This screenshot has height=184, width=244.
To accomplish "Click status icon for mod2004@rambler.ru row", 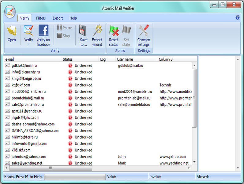I will point(70,91).
